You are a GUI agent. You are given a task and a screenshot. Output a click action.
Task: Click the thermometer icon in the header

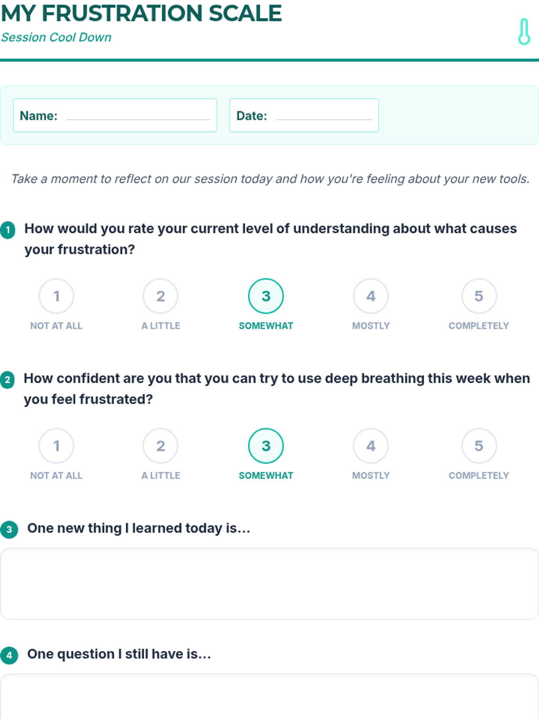pyautogui.click(x=524, y=31)
